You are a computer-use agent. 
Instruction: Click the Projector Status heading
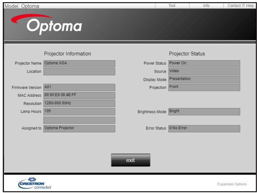[x=187, y=54]
